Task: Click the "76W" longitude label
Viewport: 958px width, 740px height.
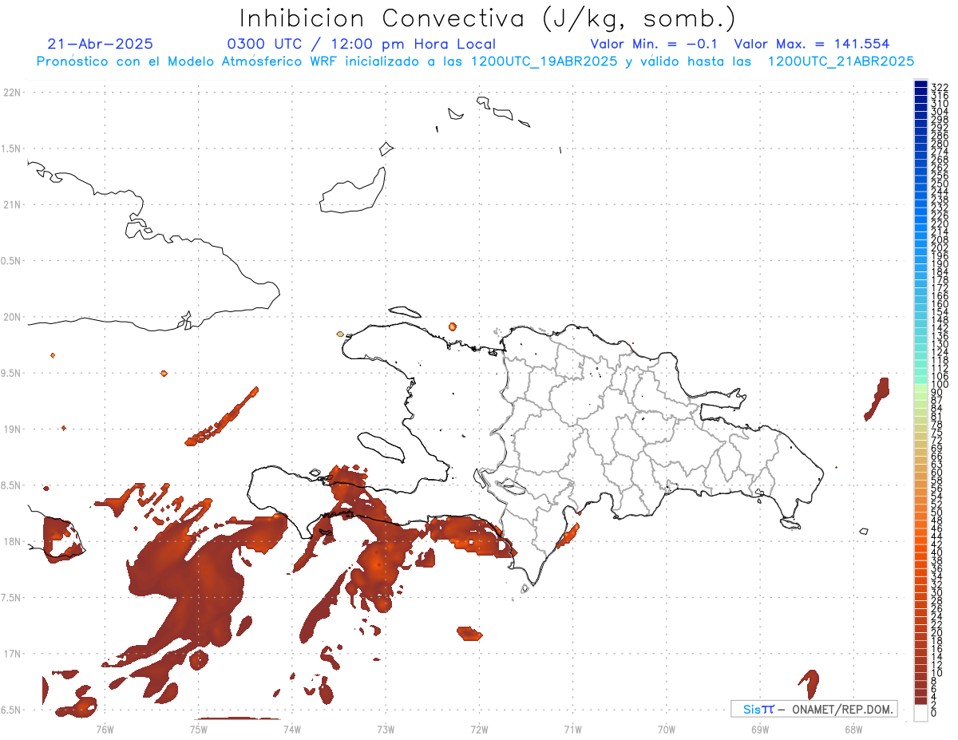Action: click(x=105, y=729)
